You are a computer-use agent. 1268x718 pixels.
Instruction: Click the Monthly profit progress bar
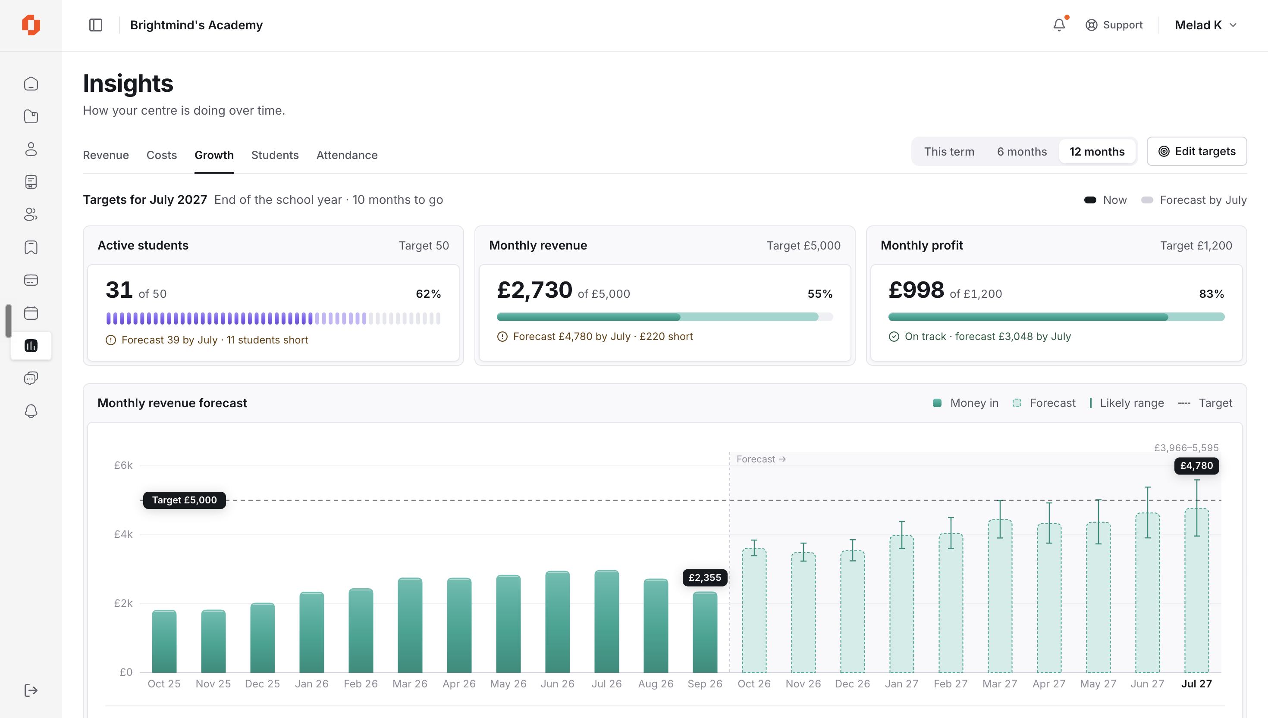click(1056, 317)
